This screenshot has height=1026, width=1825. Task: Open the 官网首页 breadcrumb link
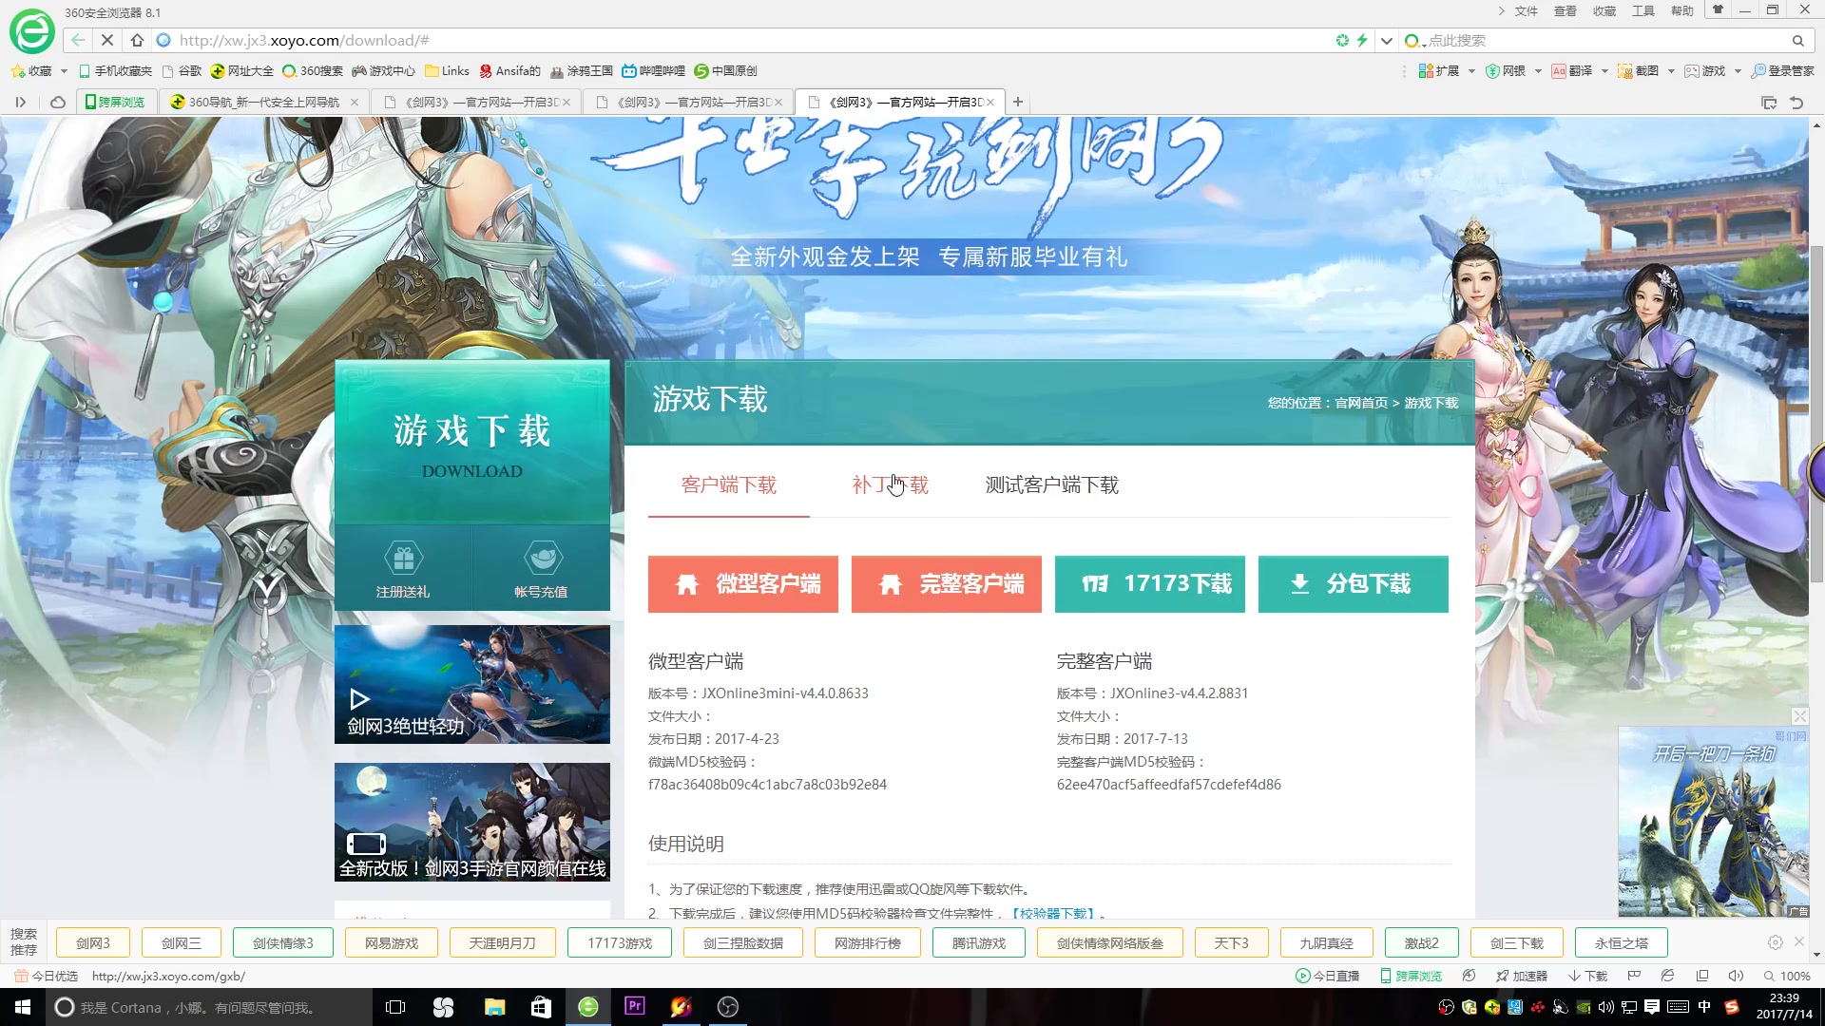point(1360,403)
